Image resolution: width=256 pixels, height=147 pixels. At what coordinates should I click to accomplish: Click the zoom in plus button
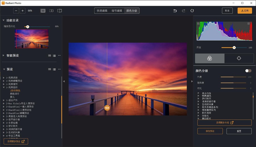point(22,11)
